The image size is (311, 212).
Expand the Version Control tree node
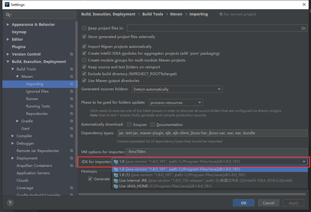tap(8, 54)
